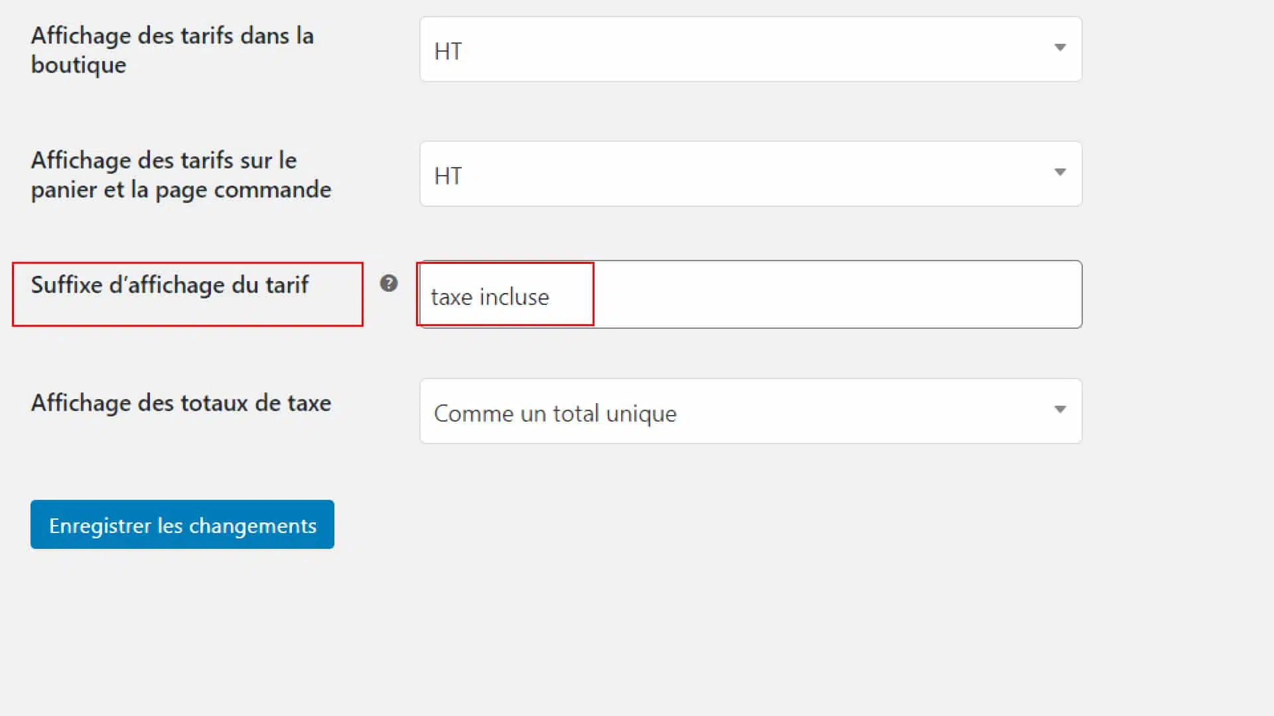Click the arrow icon of the panier tarifs dropdown

click(1060, 172)
